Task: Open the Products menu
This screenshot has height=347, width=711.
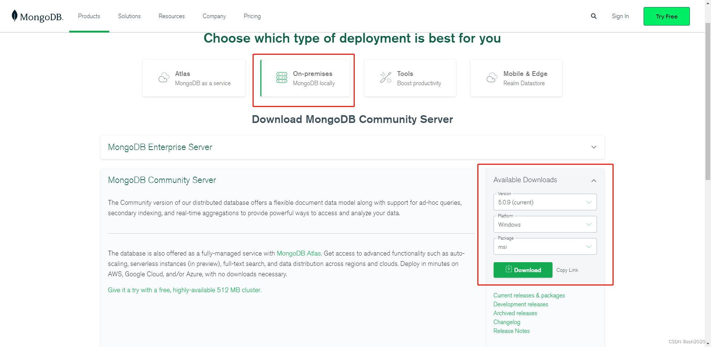Action: tap(89, 16)
